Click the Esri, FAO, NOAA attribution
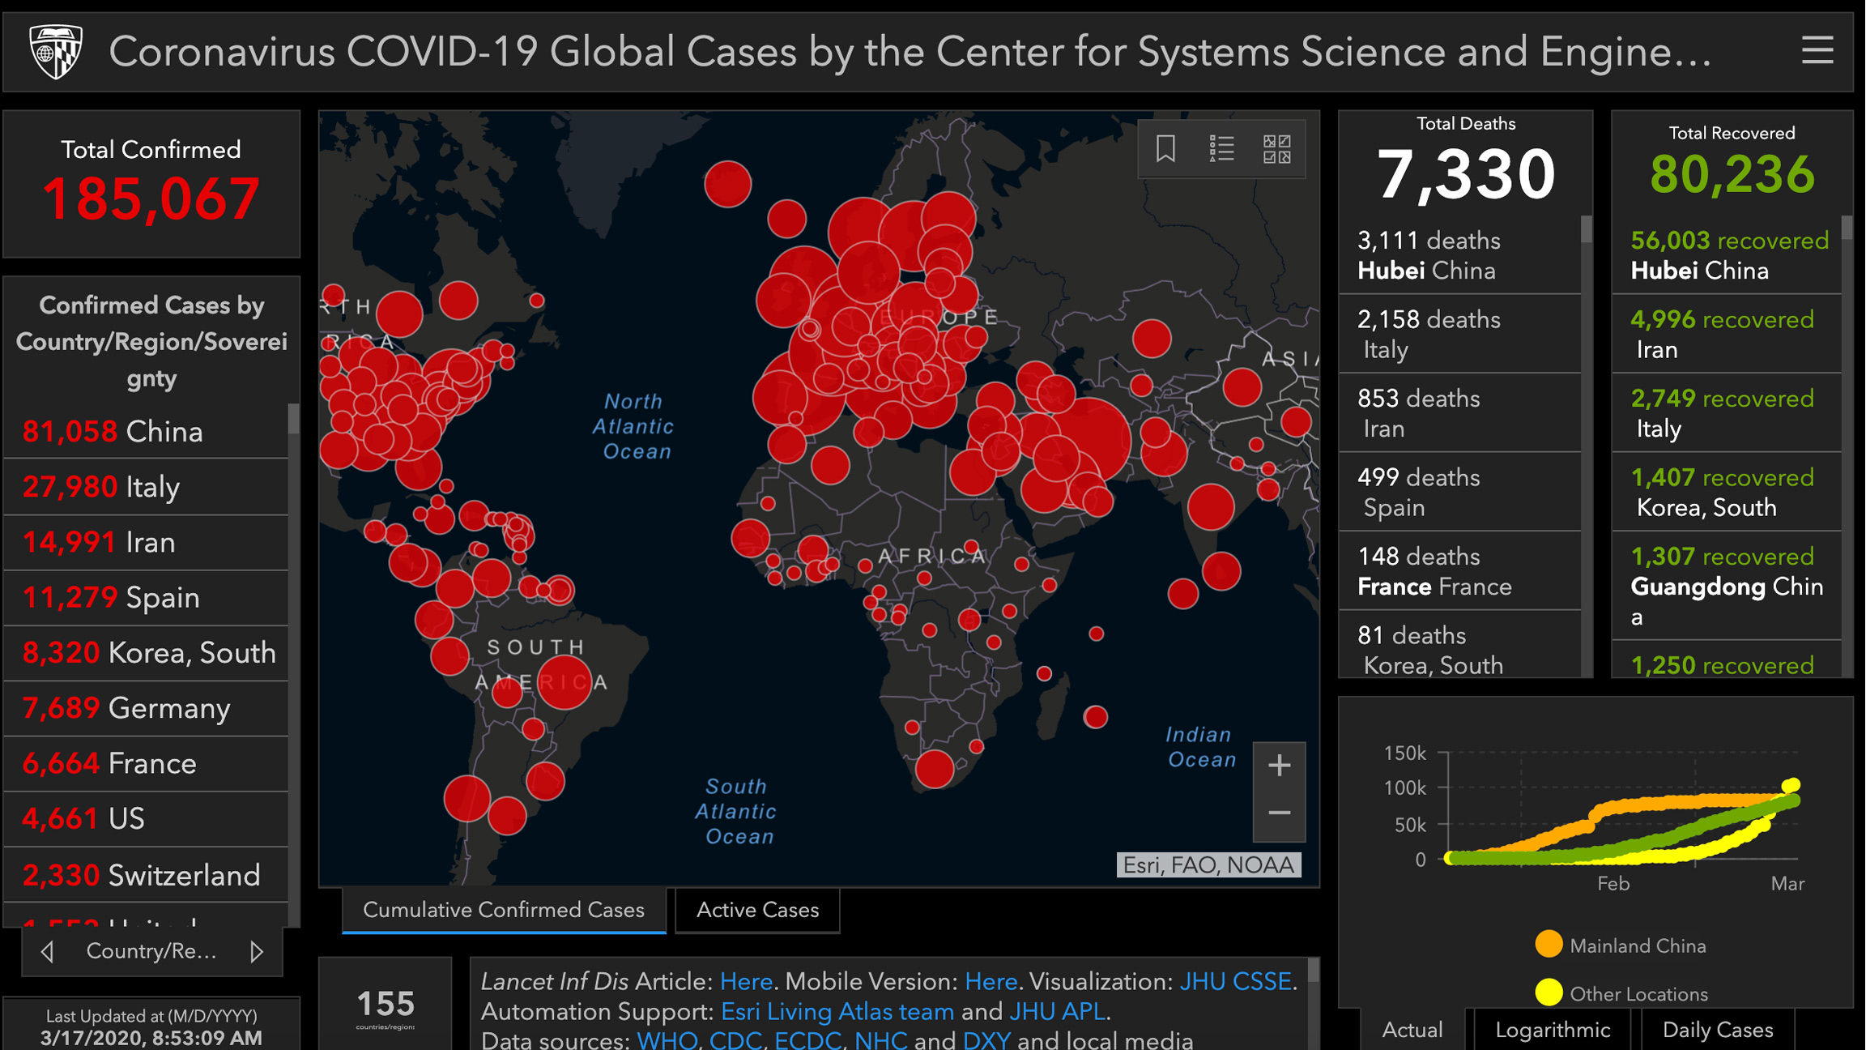This screenshot has height=1050, width=1866. 1208,865
